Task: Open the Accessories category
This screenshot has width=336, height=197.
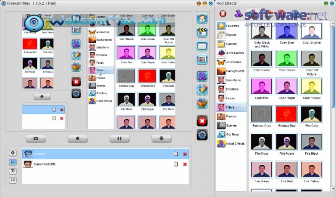Action: tap(231, 53)
